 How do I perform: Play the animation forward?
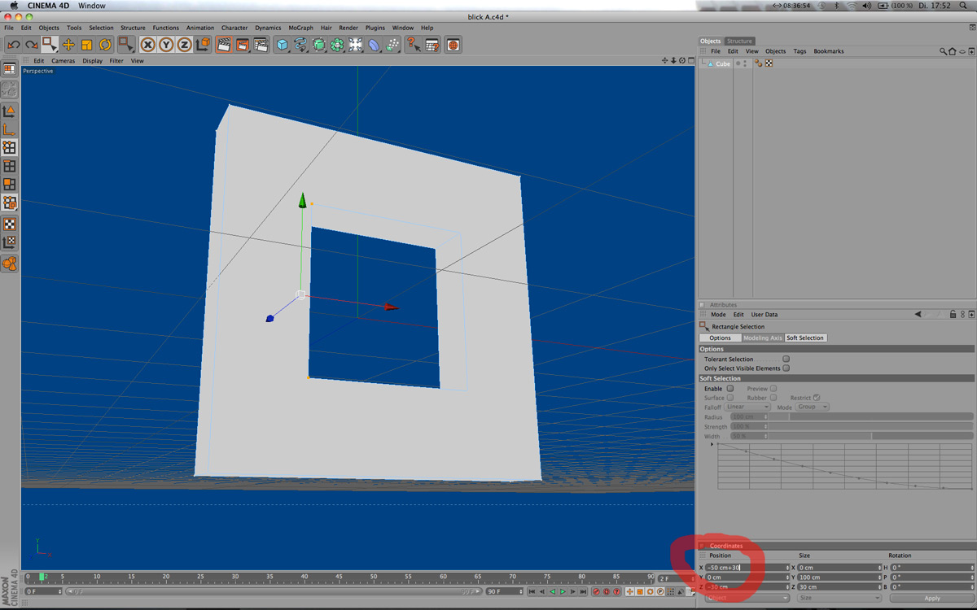(x=563, y=591)
